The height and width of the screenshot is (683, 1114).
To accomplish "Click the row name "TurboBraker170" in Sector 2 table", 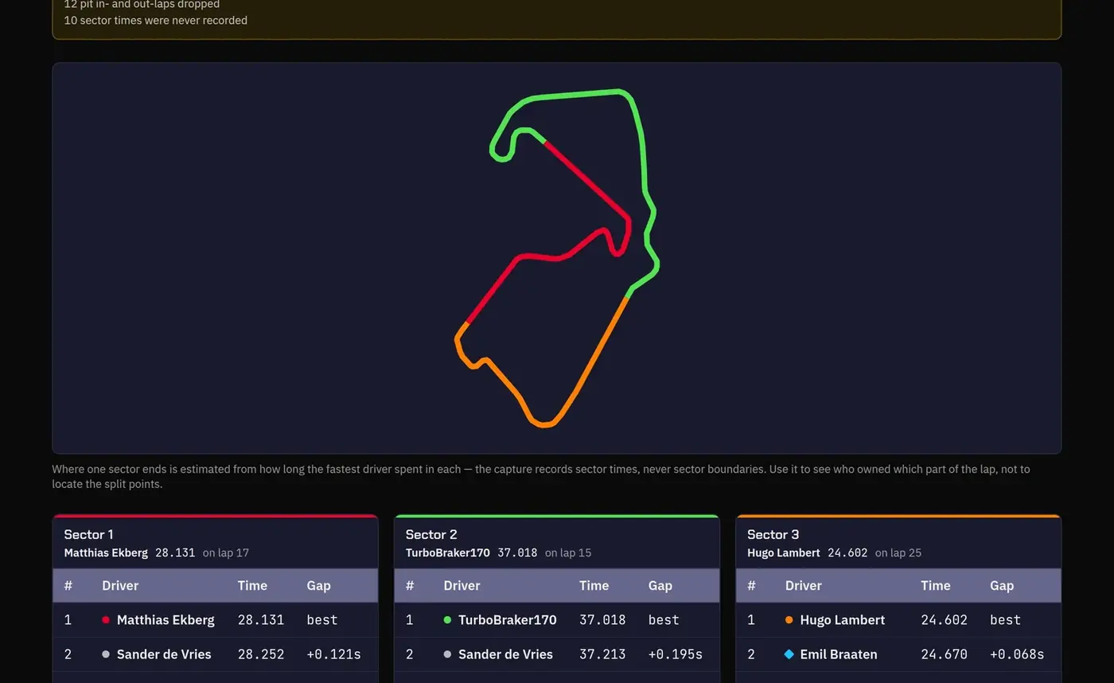I will 508,619.
